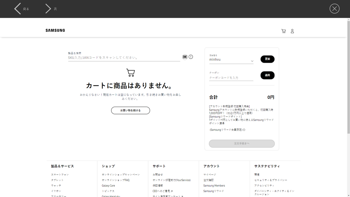Open タブレット footer link

click(57, 180)
